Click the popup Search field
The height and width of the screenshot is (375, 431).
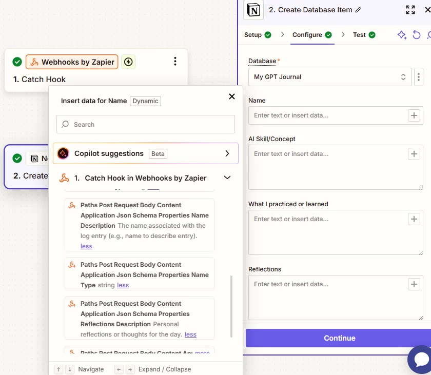[146, 124]
